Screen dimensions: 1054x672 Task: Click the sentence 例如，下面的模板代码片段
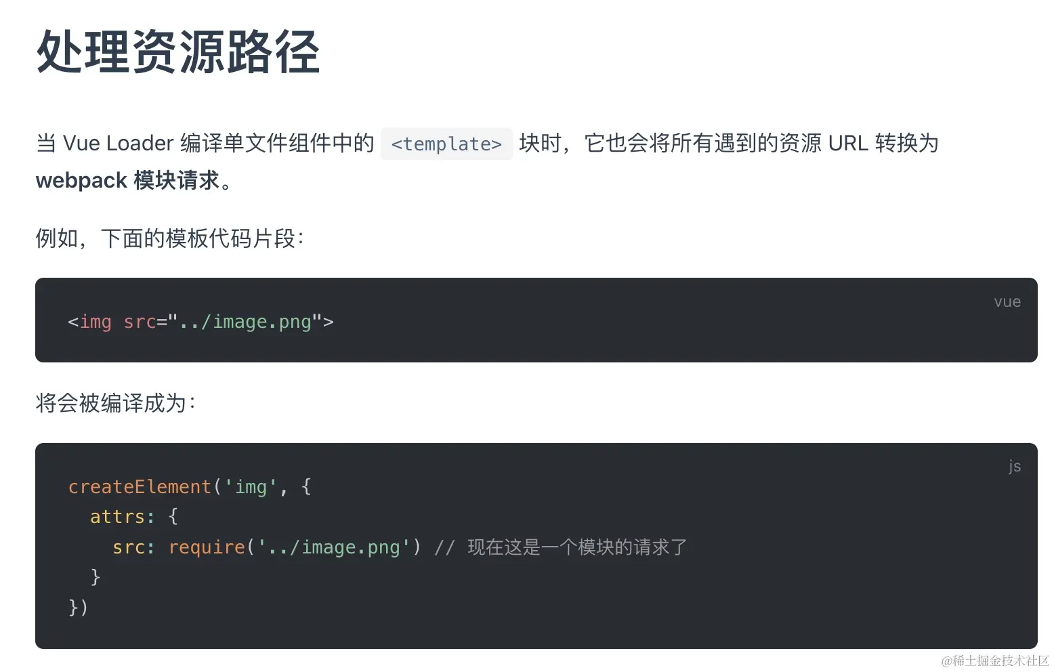(x=169, y=238)
